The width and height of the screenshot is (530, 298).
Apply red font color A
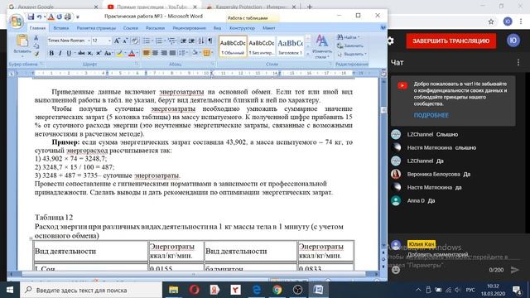pyautogui.click(x=132, y=53)
